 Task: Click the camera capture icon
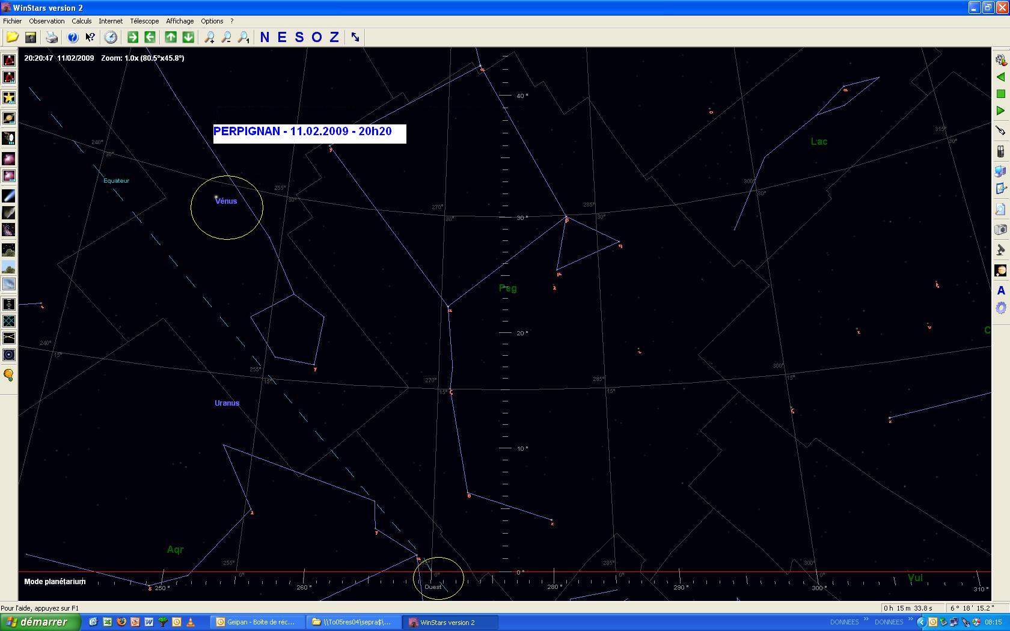tap(1000, 230)
